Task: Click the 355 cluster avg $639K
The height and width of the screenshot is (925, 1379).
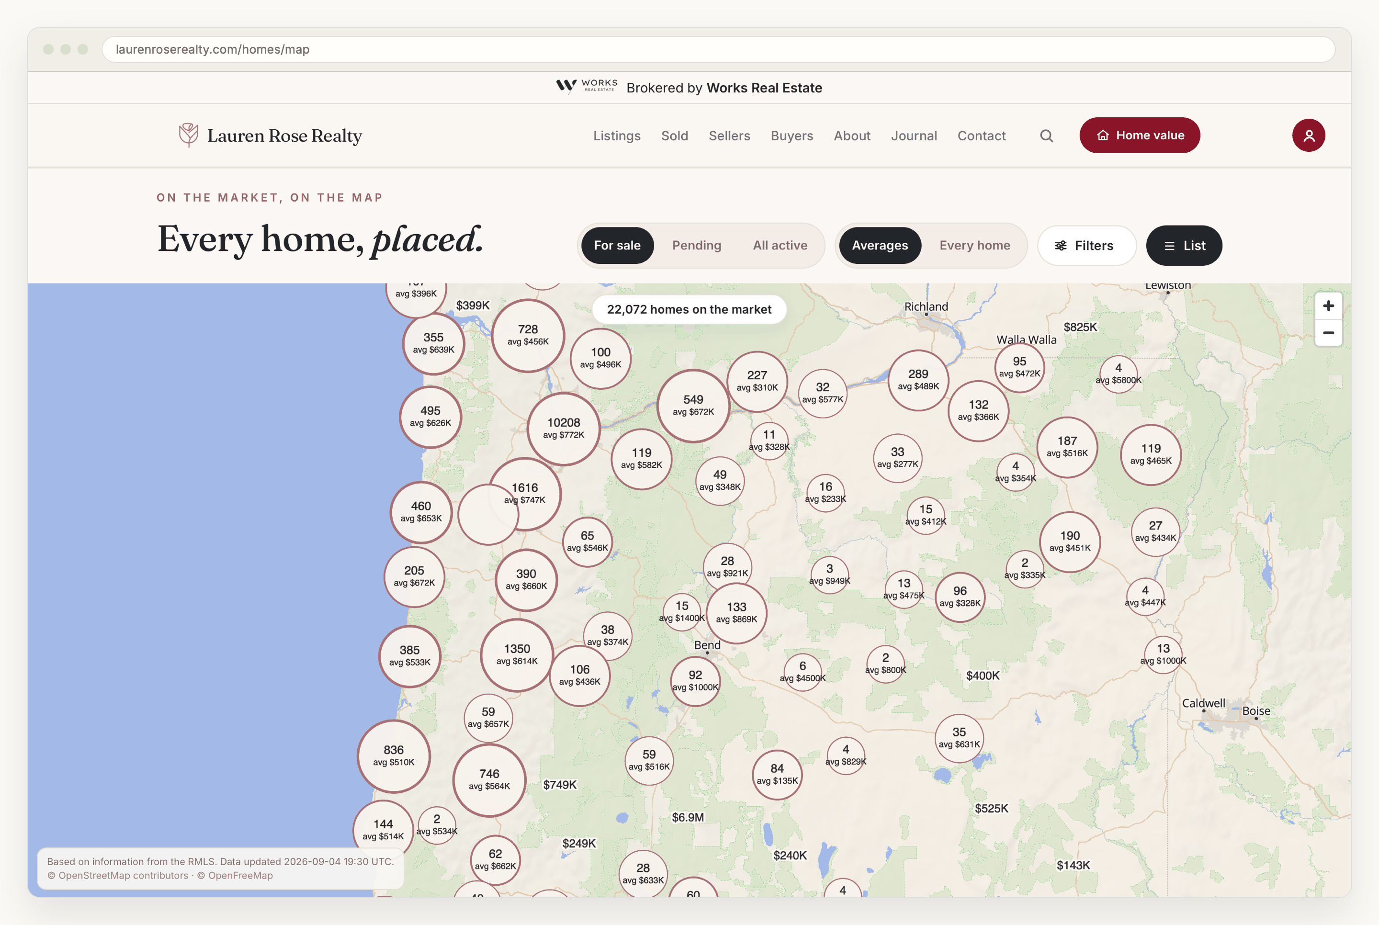Action: click(x=433, y=343)
